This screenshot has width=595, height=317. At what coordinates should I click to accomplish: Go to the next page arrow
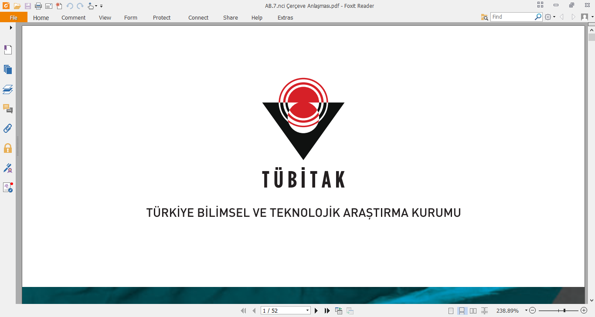point(316,310)
